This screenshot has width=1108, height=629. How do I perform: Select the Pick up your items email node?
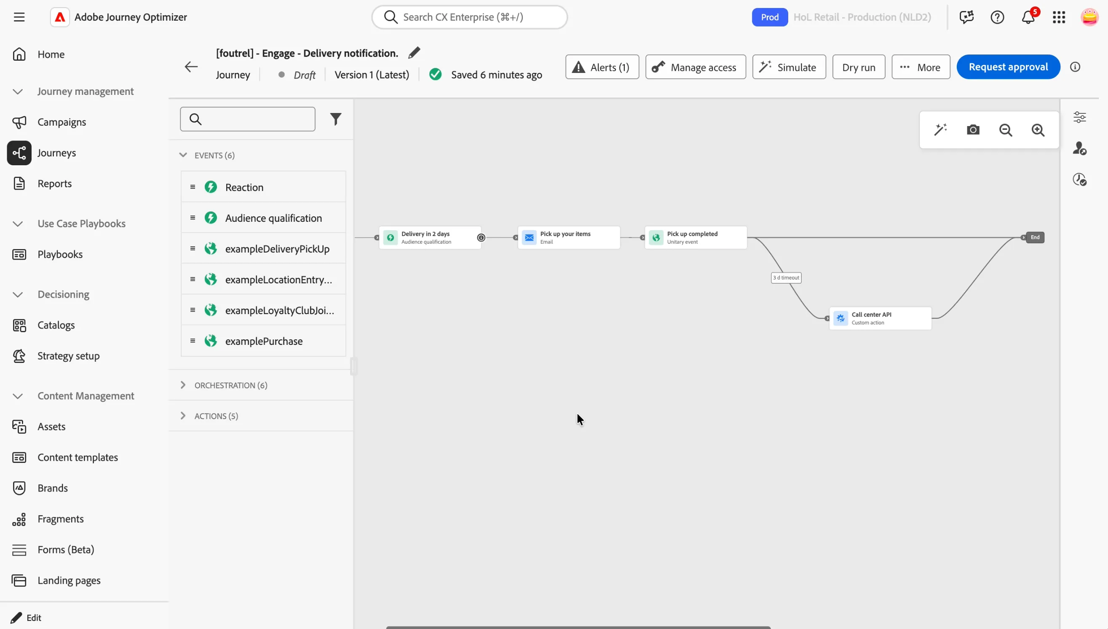coord(569,238)
